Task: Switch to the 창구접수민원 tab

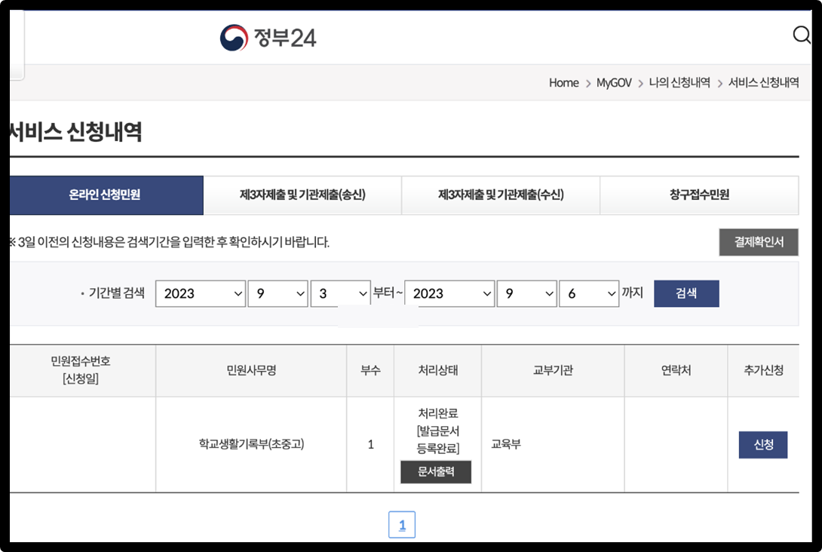Action: coord(698,195)
